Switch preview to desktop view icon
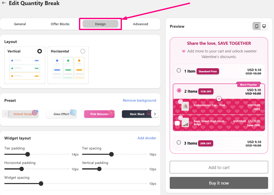This screenshot has height=195, width=274. 264,26
